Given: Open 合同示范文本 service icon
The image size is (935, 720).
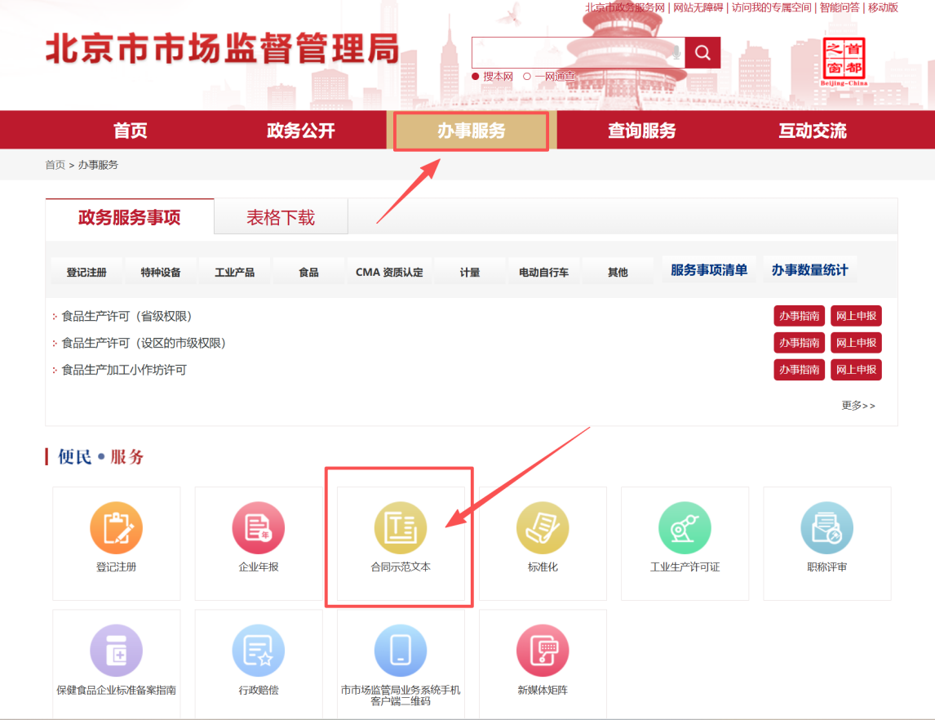Looking at the screenshot, I should click(x=401, y=528).
